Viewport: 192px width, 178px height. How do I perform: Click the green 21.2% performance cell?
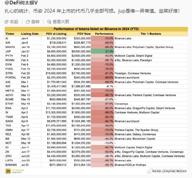pyautogui.click(x=102, y=51)
